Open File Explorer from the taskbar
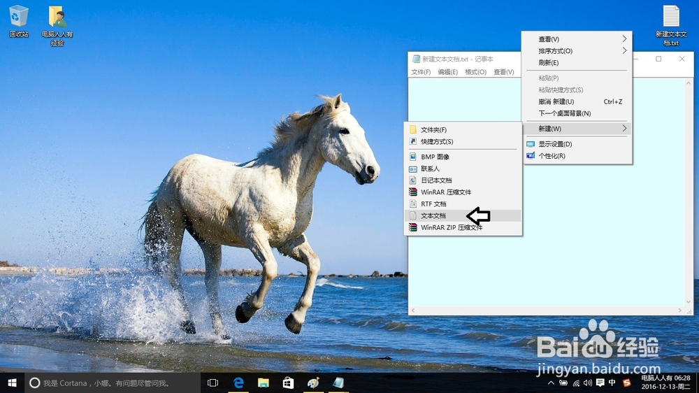699x393 pixels. tap(264, 383)
